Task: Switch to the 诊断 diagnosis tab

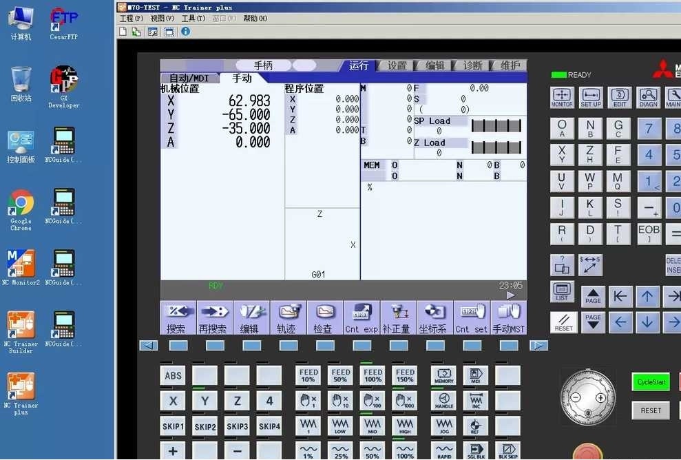Action: coord(472,65)
